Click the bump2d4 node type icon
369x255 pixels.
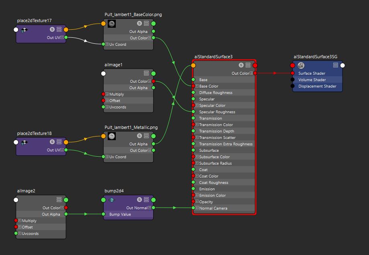[113, 199]
